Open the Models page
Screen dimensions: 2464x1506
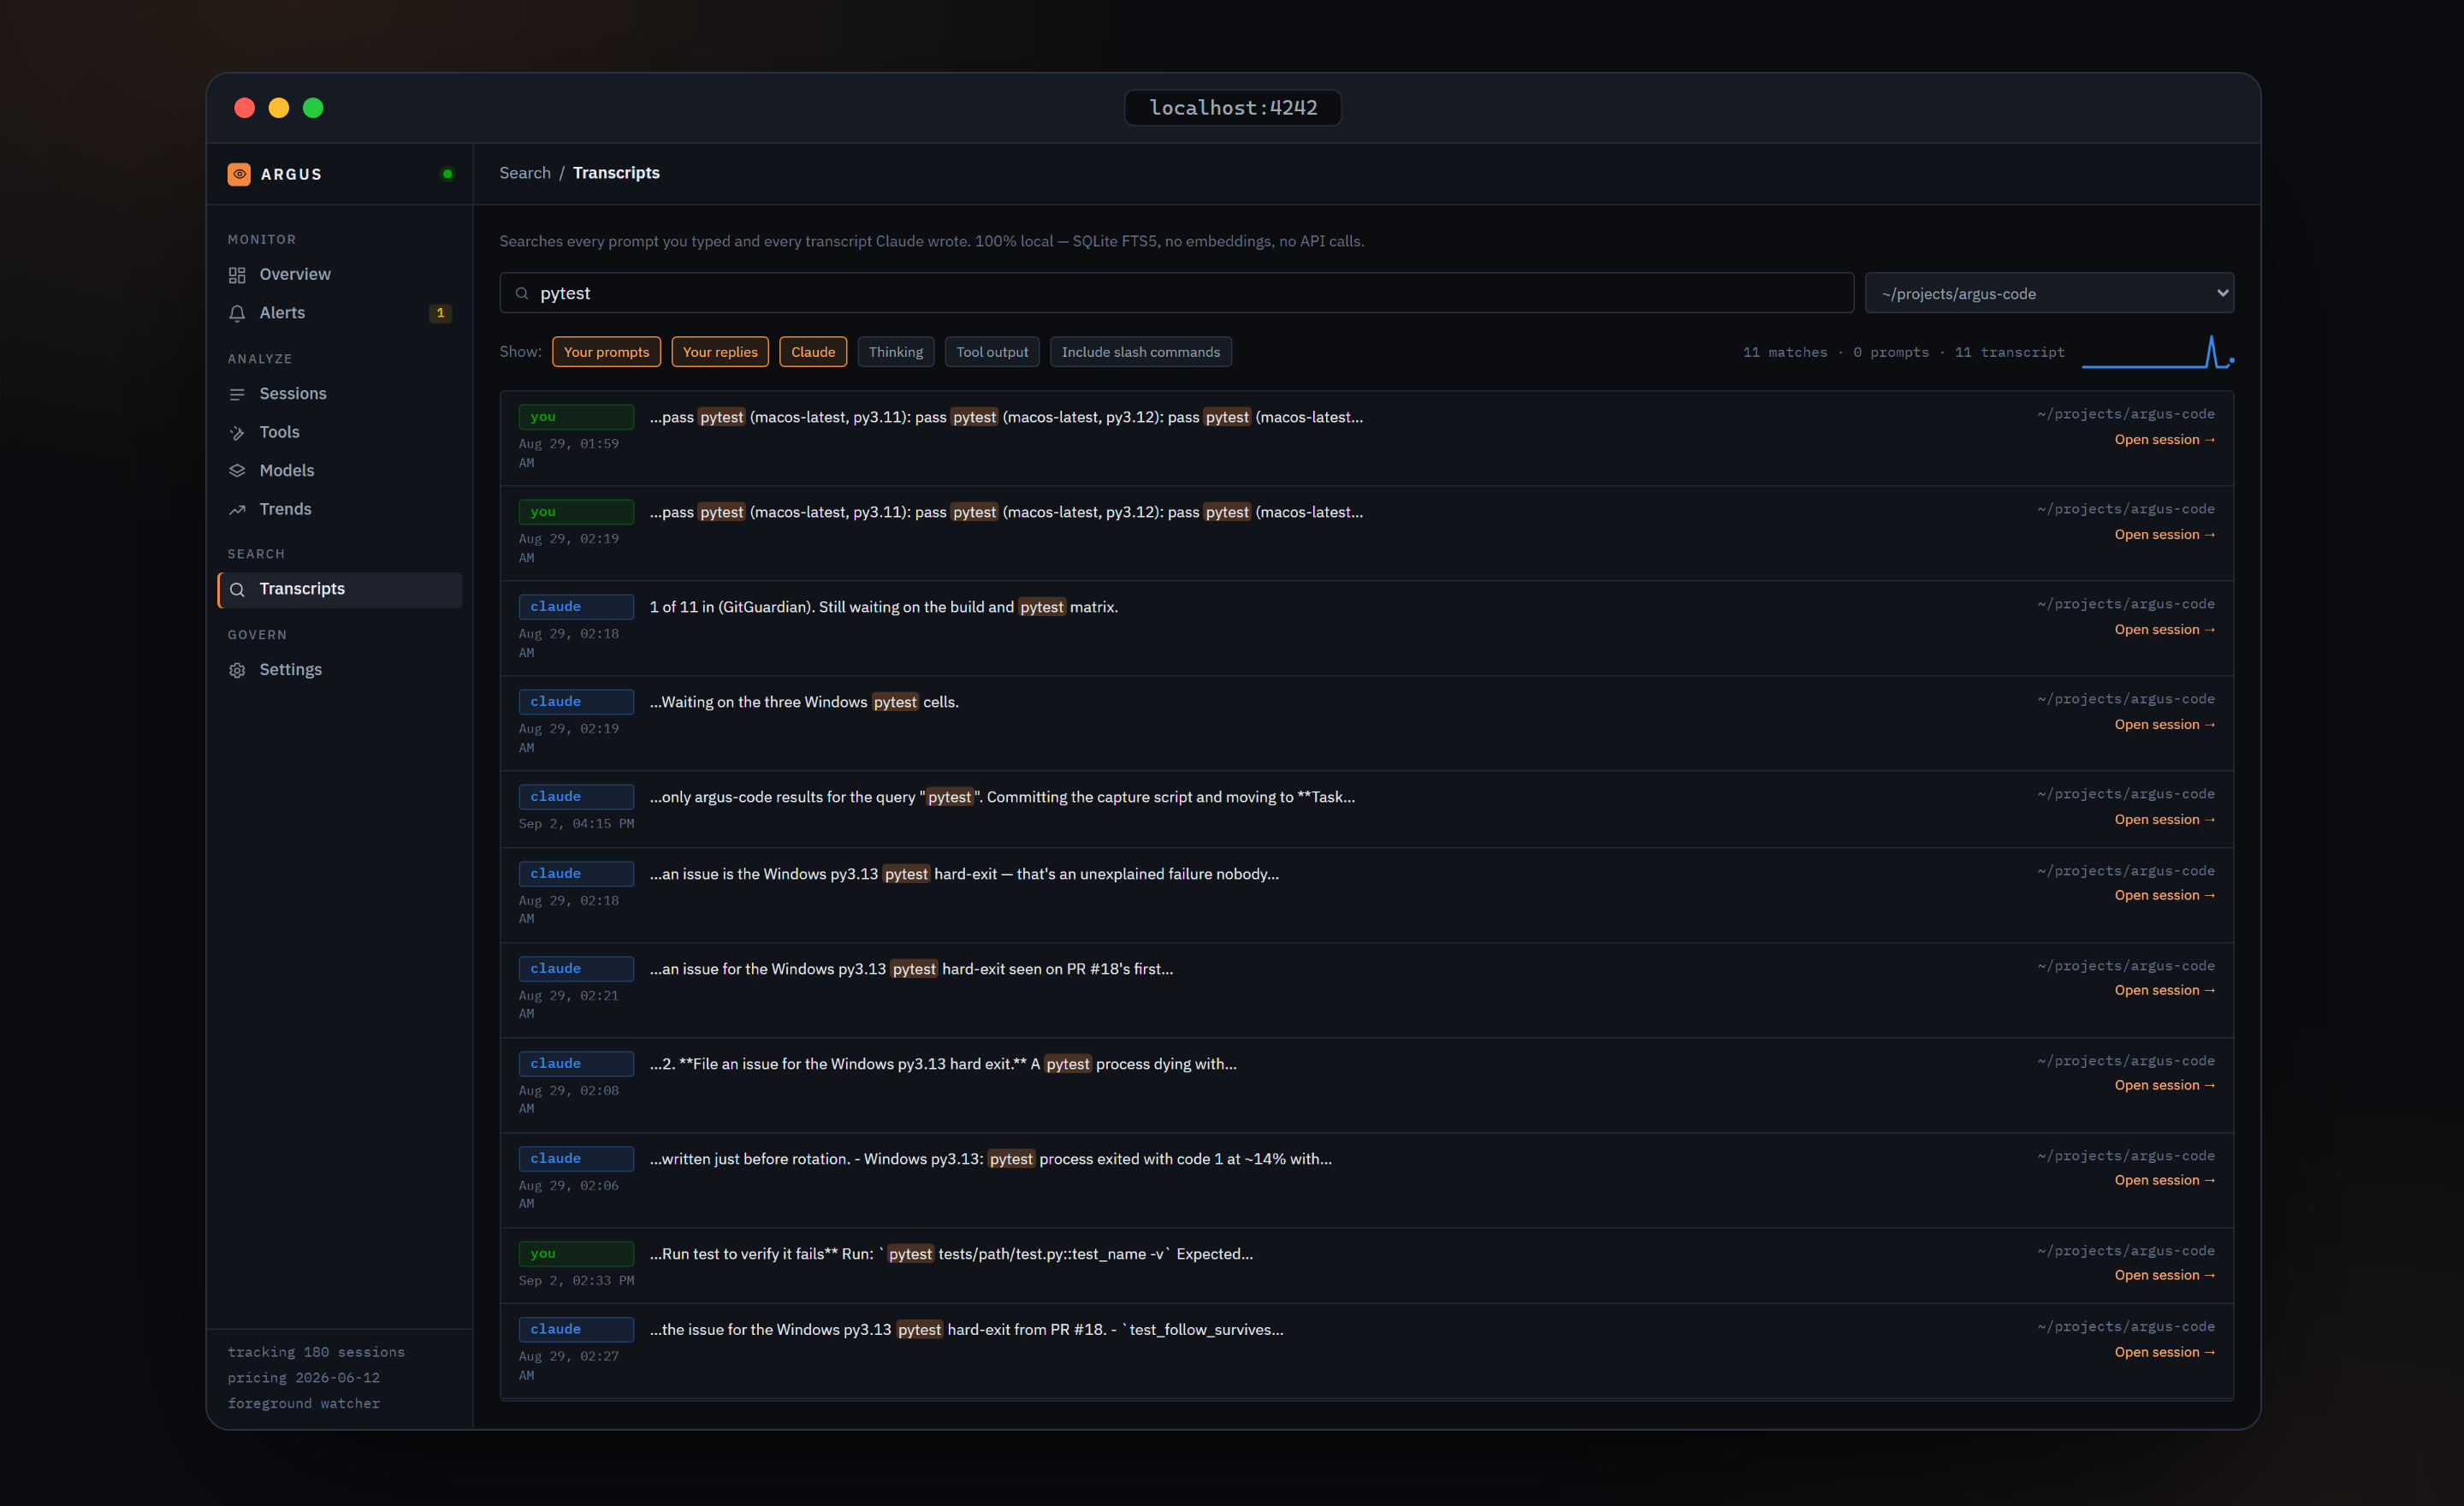[x=339, y=470]
